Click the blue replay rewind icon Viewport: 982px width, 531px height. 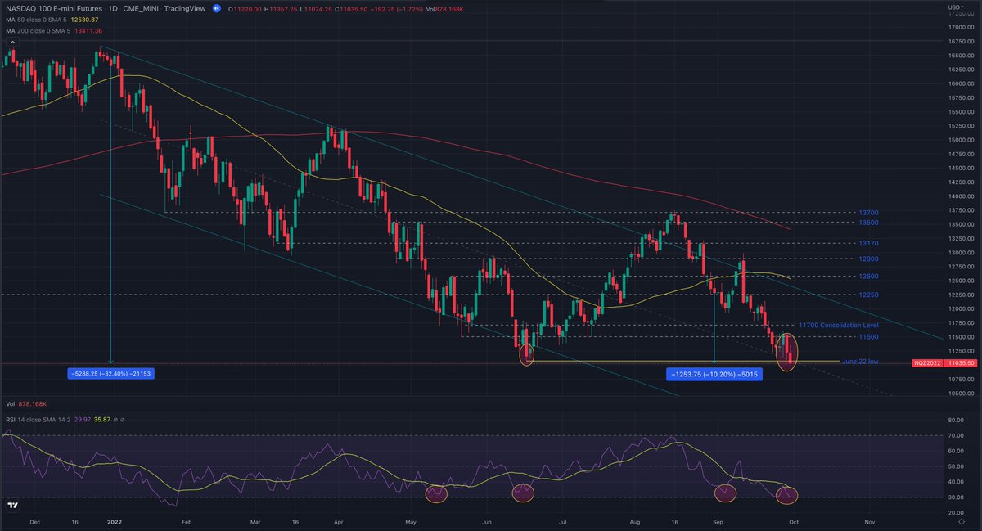[x=216, y=8]
